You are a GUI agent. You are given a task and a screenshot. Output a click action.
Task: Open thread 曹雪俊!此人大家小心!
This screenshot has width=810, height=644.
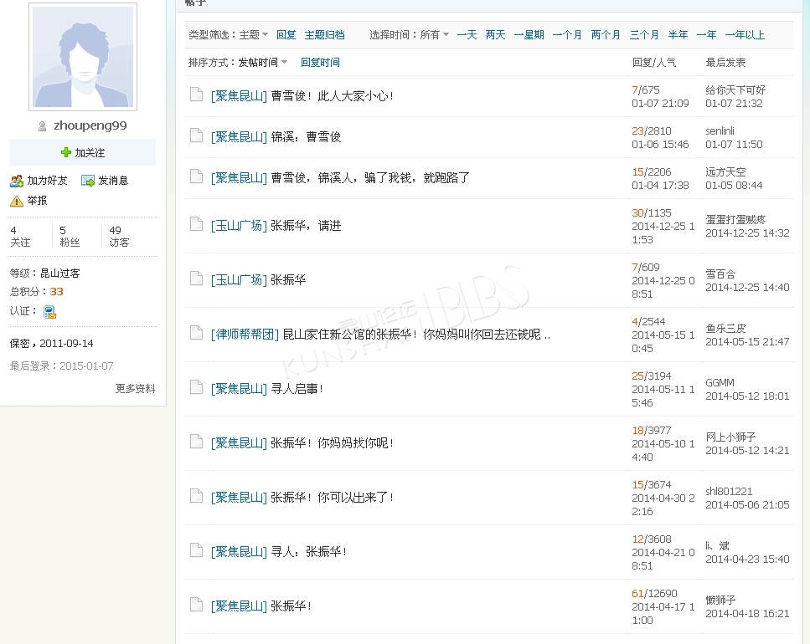pos(332,96)
